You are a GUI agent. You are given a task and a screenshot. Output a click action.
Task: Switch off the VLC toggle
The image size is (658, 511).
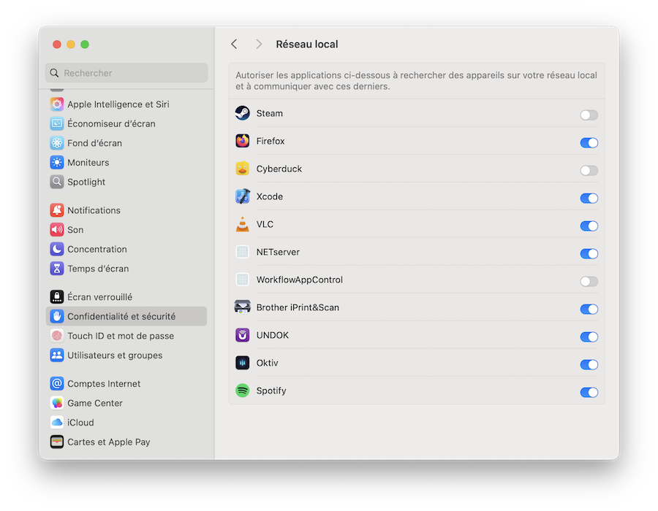[589, 226]
